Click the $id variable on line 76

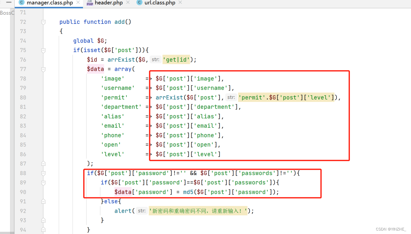pos(92,60)
